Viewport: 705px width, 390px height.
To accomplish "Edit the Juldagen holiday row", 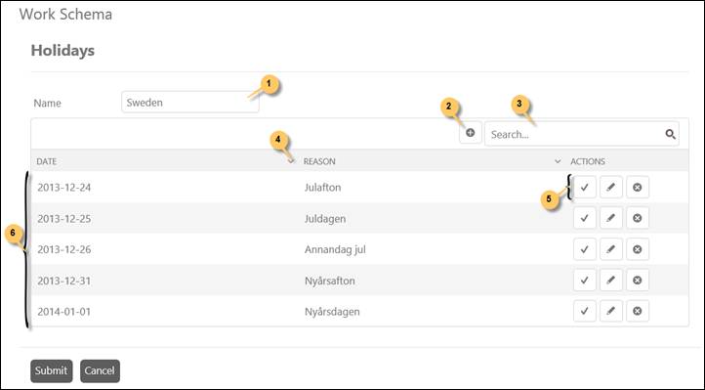I will click(610, 218).
